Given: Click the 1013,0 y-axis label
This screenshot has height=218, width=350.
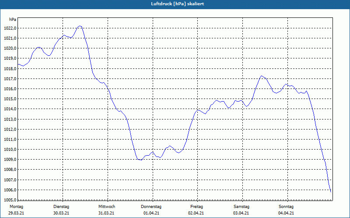Looking at the screenshot, I should click(10, 119).
